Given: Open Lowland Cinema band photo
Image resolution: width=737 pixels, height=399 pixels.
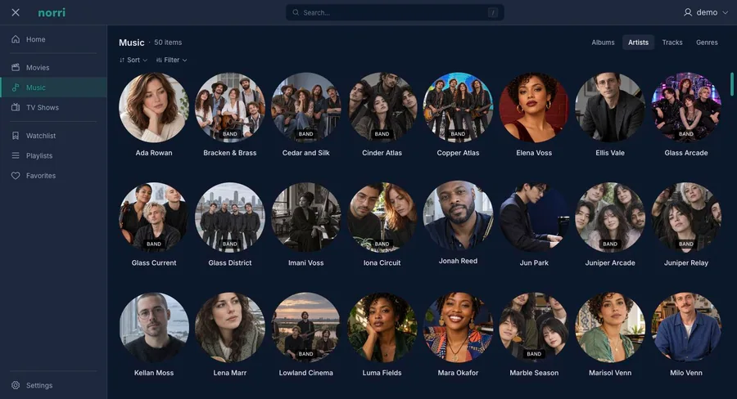Looking at the screenshot, I should [306, 327].
